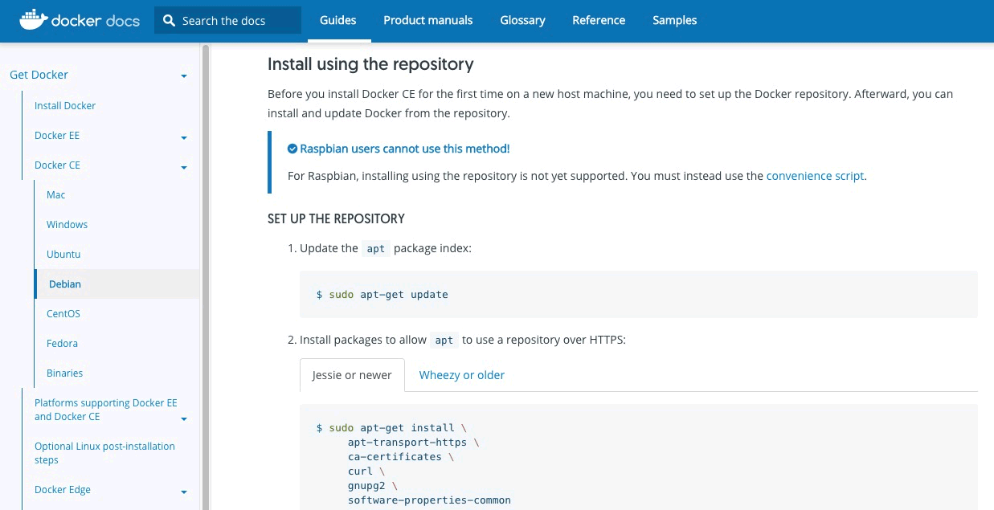Open the Guides tab
994x510 pixels.
point(337,20)
